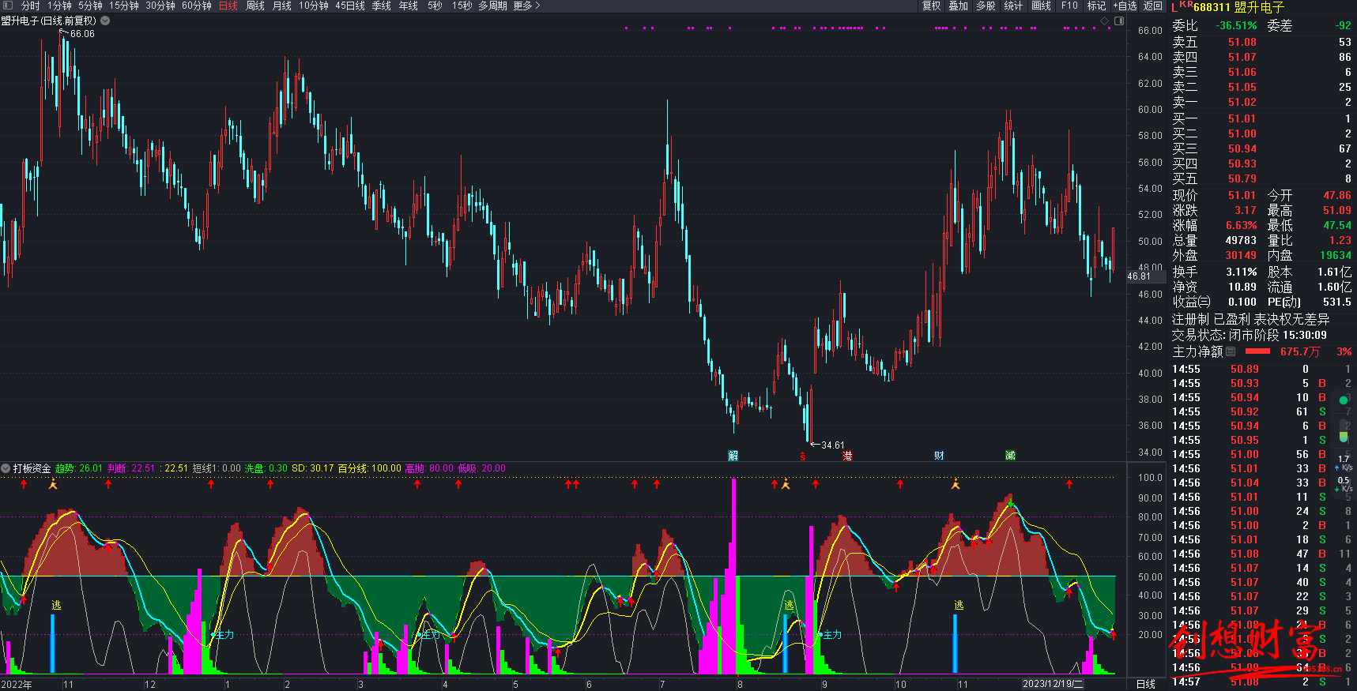Open 多周期 multi-period view
Screen dimensions: 1357x691
point(492,6)
